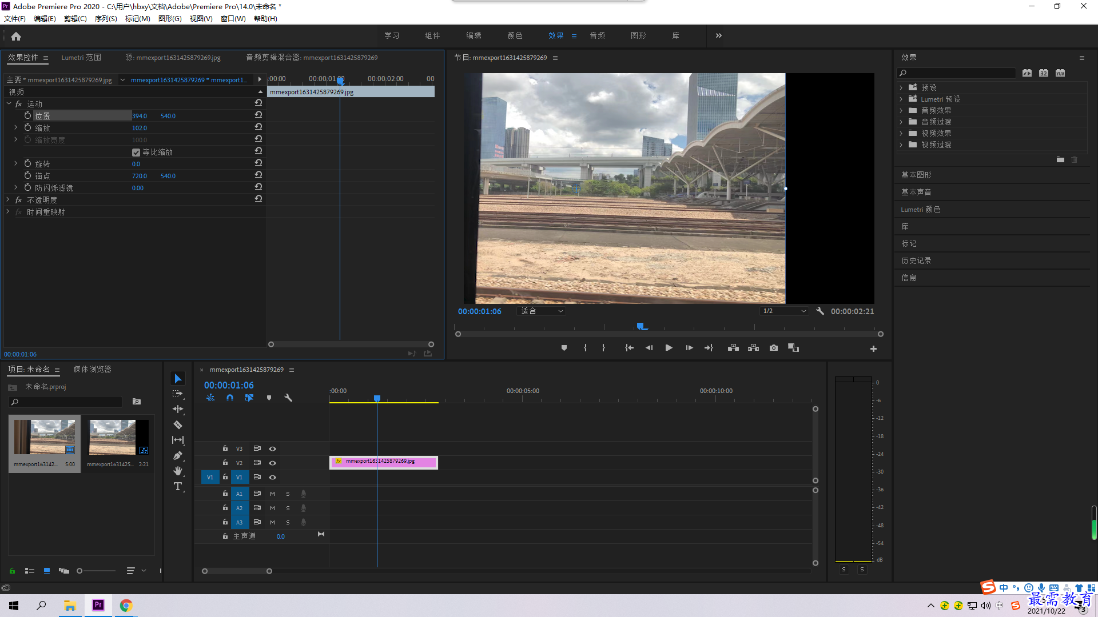Expand the Time Remapping effect

pyautogui.click(x=8, y=211)
